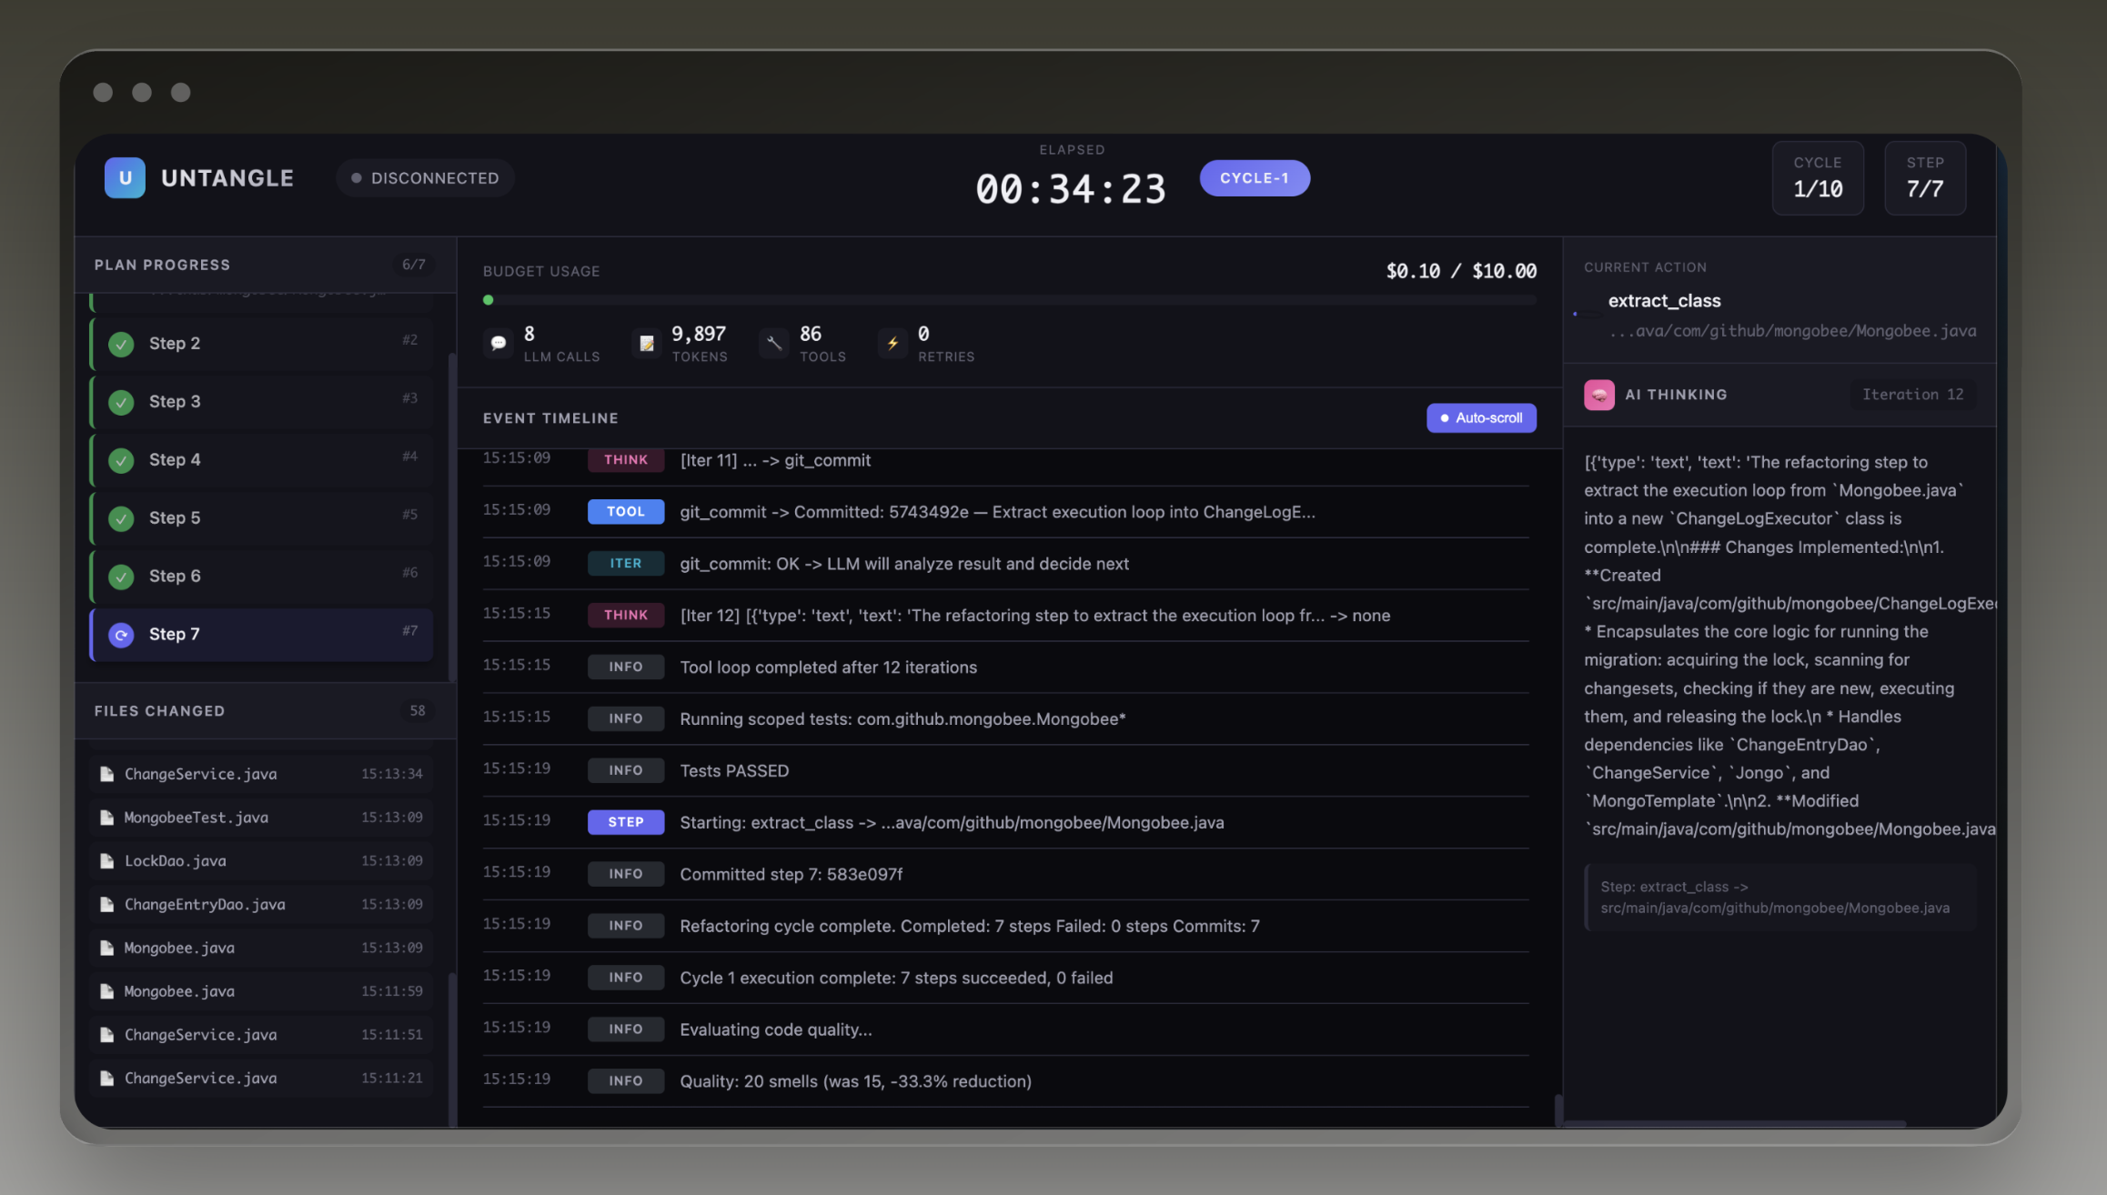
Task: Click the Step 7 in-progress spinner icon
Action: click(121, 635)
